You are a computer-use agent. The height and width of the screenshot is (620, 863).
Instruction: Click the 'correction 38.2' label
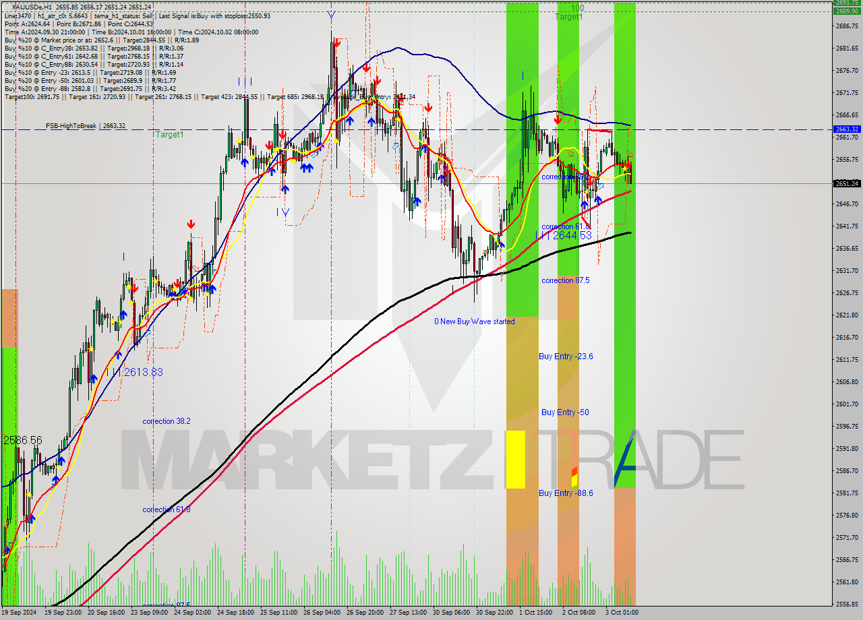pyautogui.click(x=166, y=421)
